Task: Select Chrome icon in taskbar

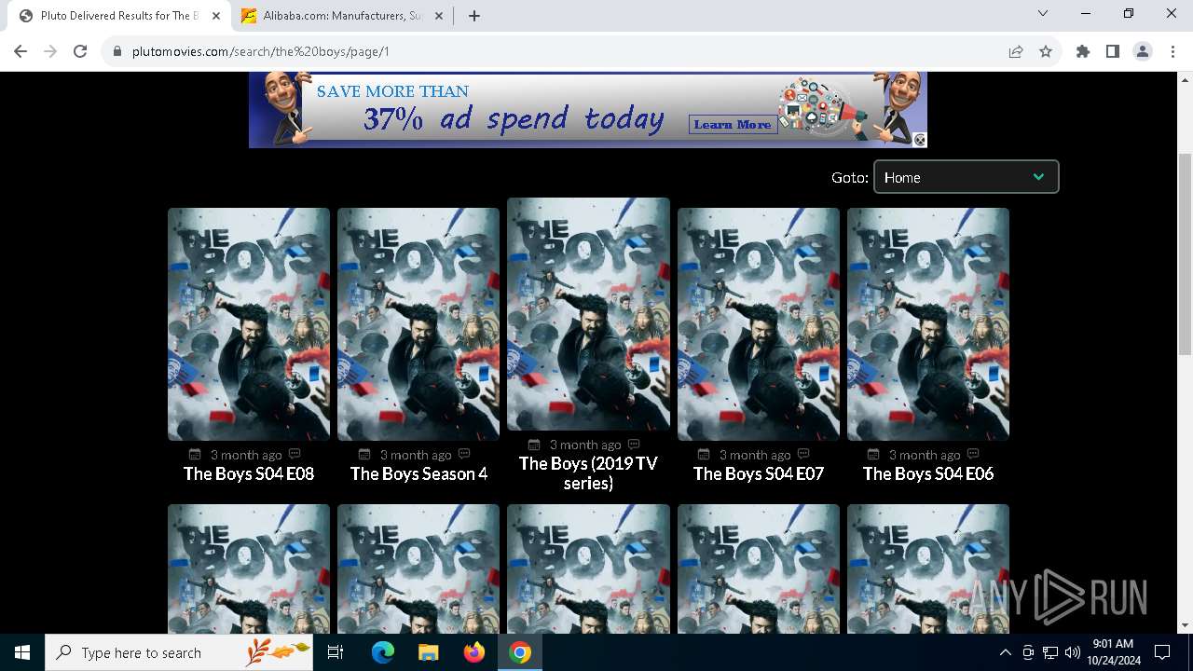Action: (520, 652)
